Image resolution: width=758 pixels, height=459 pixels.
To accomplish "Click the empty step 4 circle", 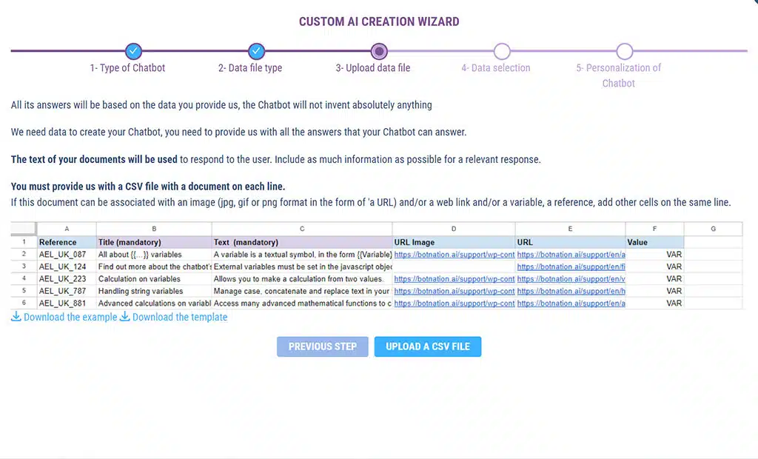I will [502, 51].
